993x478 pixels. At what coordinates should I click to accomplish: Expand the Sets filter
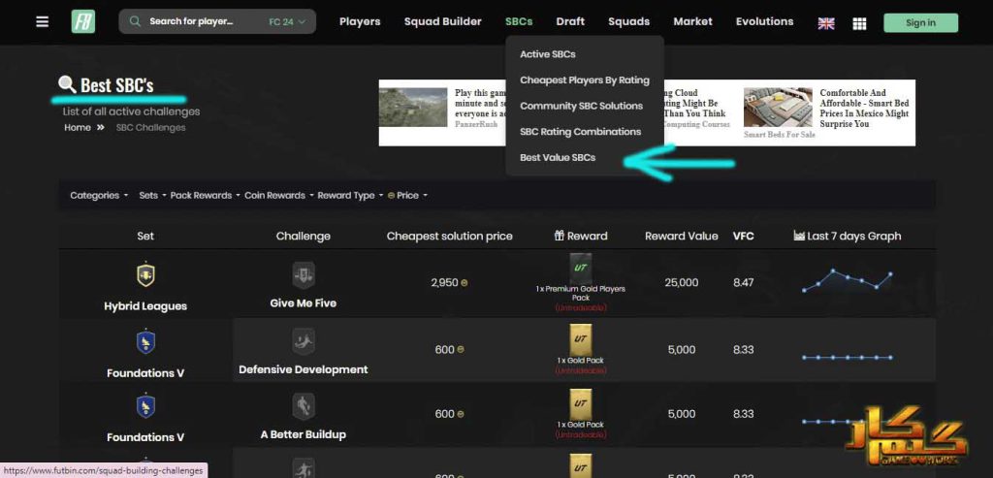(152, 196)
